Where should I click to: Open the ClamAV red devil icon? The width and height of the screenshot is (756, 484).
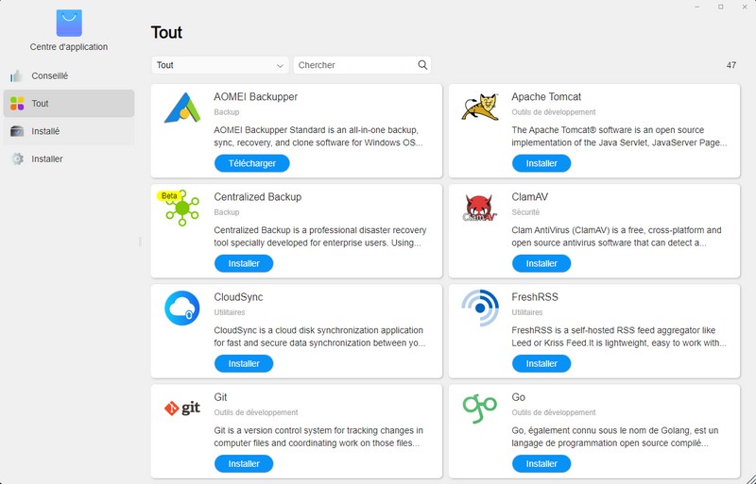(480, 209)
